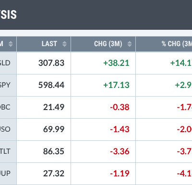The image size is (192, 185).
Task: Sort by the LAST column sort icon
Action: click(64, 44)
